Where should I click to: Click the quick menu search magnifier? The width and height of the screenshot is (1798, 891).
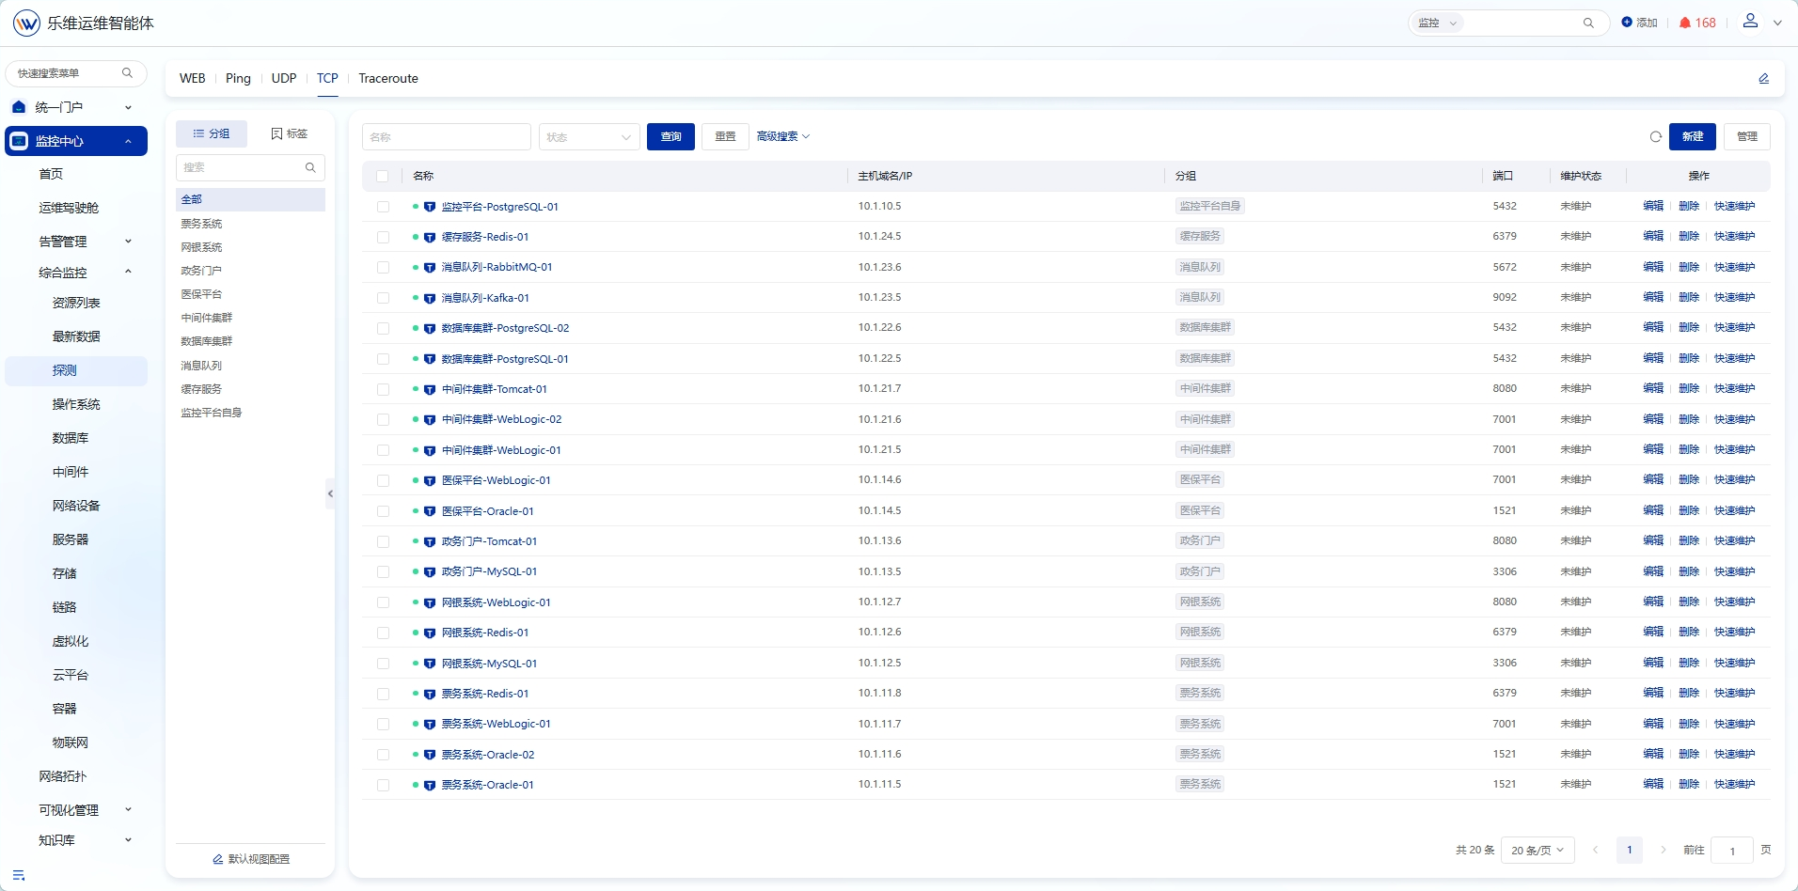pos(128,73)
